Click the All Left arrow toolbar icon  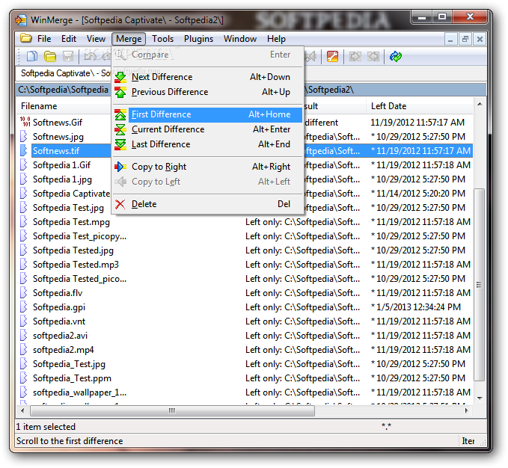(x=373, y=56)
